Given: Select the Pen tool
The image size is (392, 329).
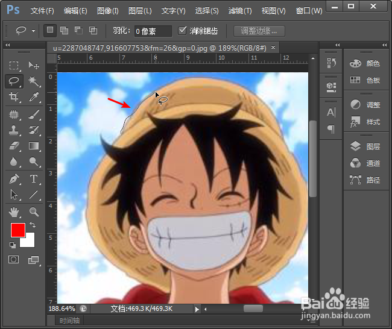Looking at the screenshot, I should pyautogui.click(x=14, y=179).
